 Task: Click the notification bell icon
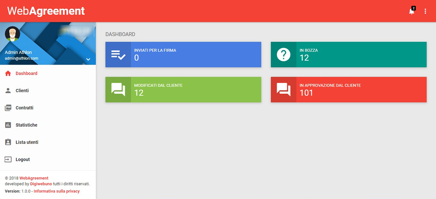[x=411, y=11]
